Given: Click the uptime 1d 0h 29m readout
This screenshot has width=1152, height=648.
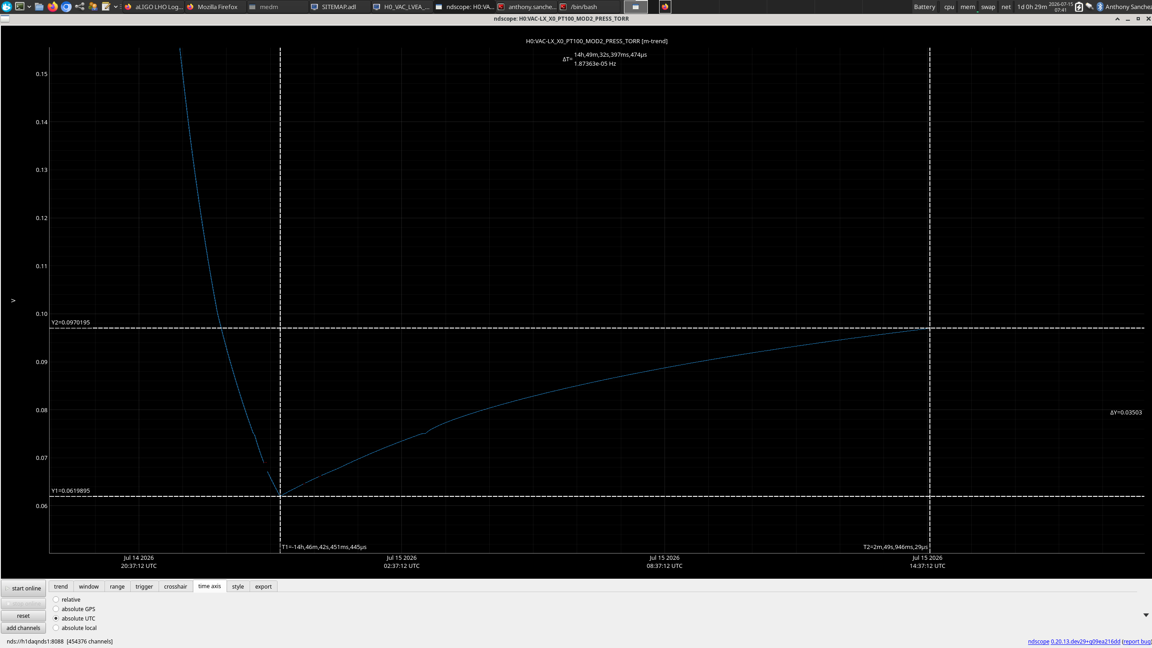Looking at the screenshot, I should (1032, 7).
